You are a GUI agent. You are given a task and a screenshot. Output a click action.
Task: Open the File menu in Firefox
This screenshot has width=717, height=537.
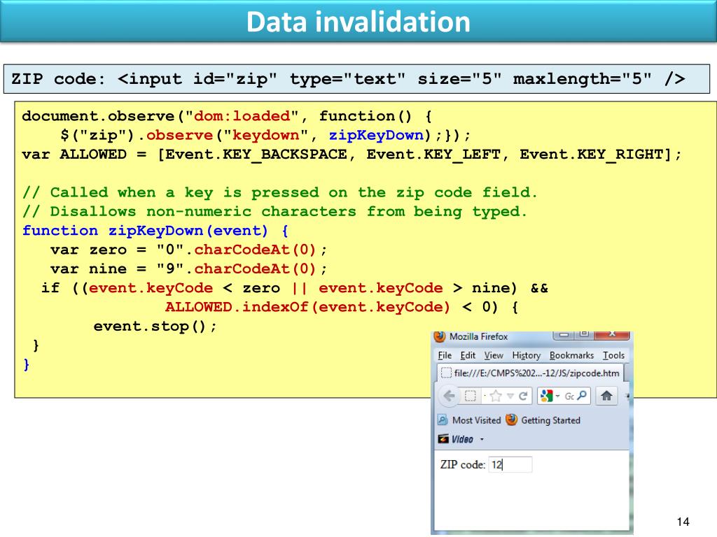[x=445, y=355]
